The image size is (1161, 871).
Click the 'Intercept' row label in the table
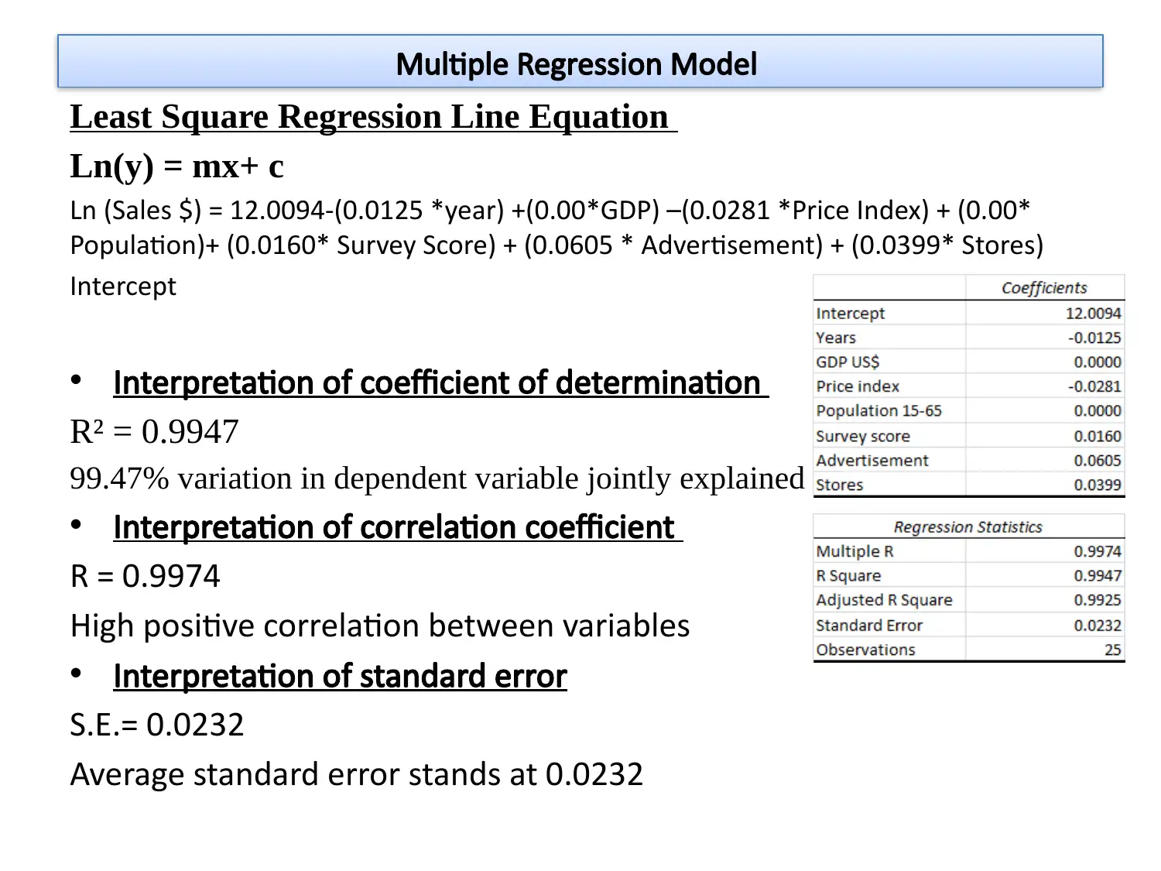tap(850, 314)
